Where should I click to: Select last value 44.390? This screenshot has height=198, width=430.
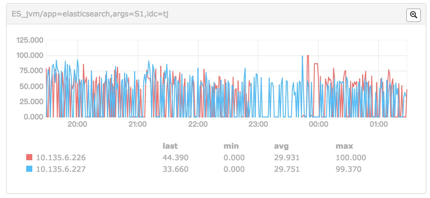coord(176,157)
